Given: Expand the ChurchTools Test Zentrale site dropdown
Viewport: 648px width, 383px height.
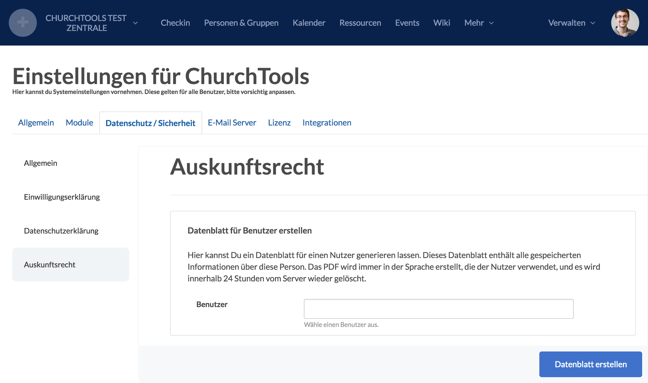Looking at the screenshot, I should click(x=135, y=23).
